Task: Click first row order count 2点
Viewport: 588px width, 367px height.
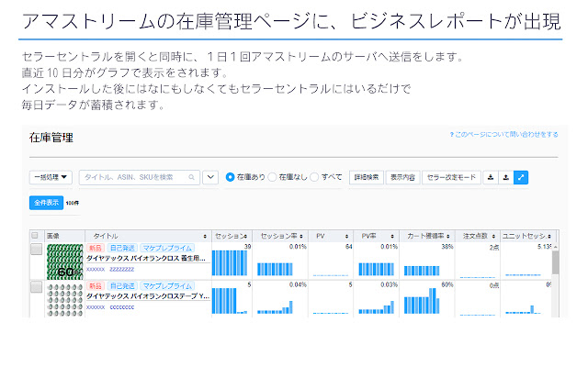Action: click(494, 247)
